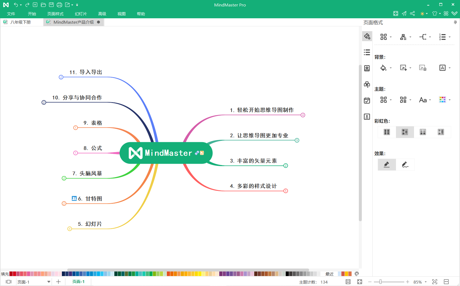Open the connector style dropdown

(425, 37)
